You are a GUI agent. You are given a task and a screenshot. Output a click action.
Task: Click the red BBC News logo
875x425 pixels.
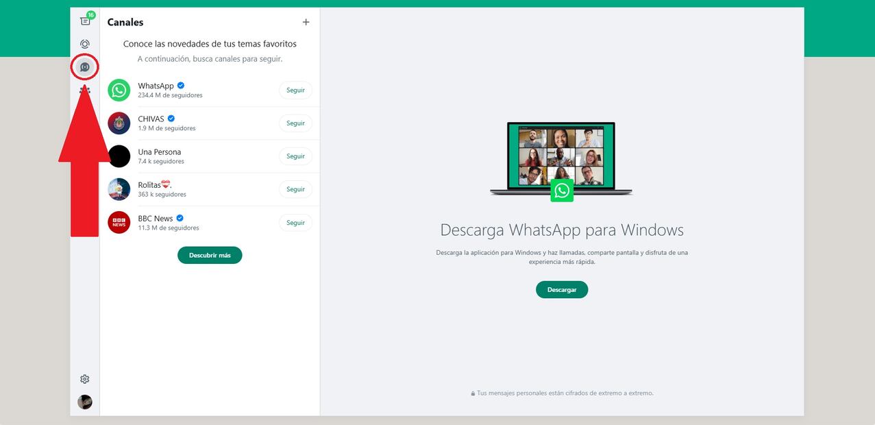click(x=119, y=223)
